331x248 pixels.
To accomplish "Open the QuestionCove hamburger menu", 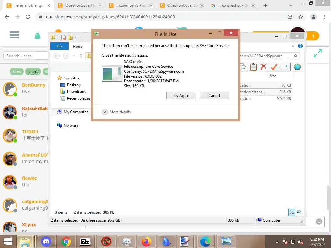I will (15, 35).
